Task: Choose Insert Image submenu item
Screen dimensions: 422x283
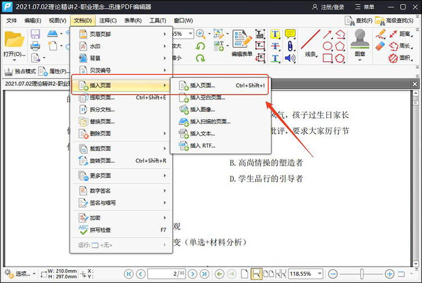Action: (x=221, y=109)
